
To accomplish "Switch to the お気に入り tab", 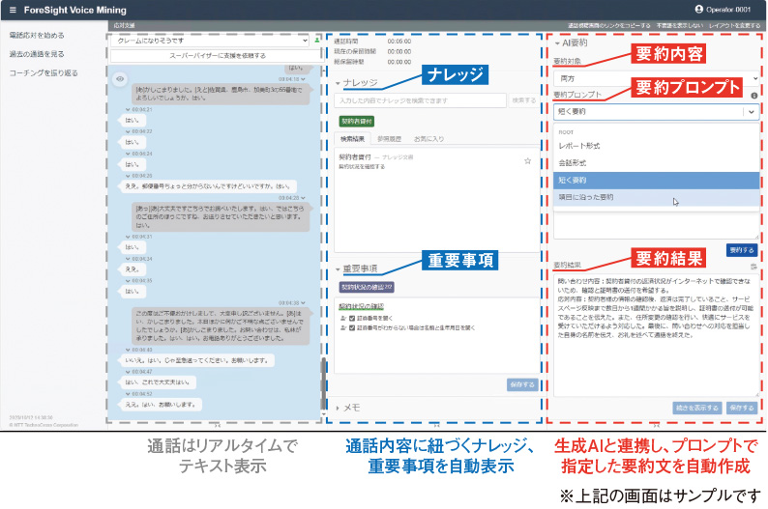I will pyautogui.click(x=429, y=139).
